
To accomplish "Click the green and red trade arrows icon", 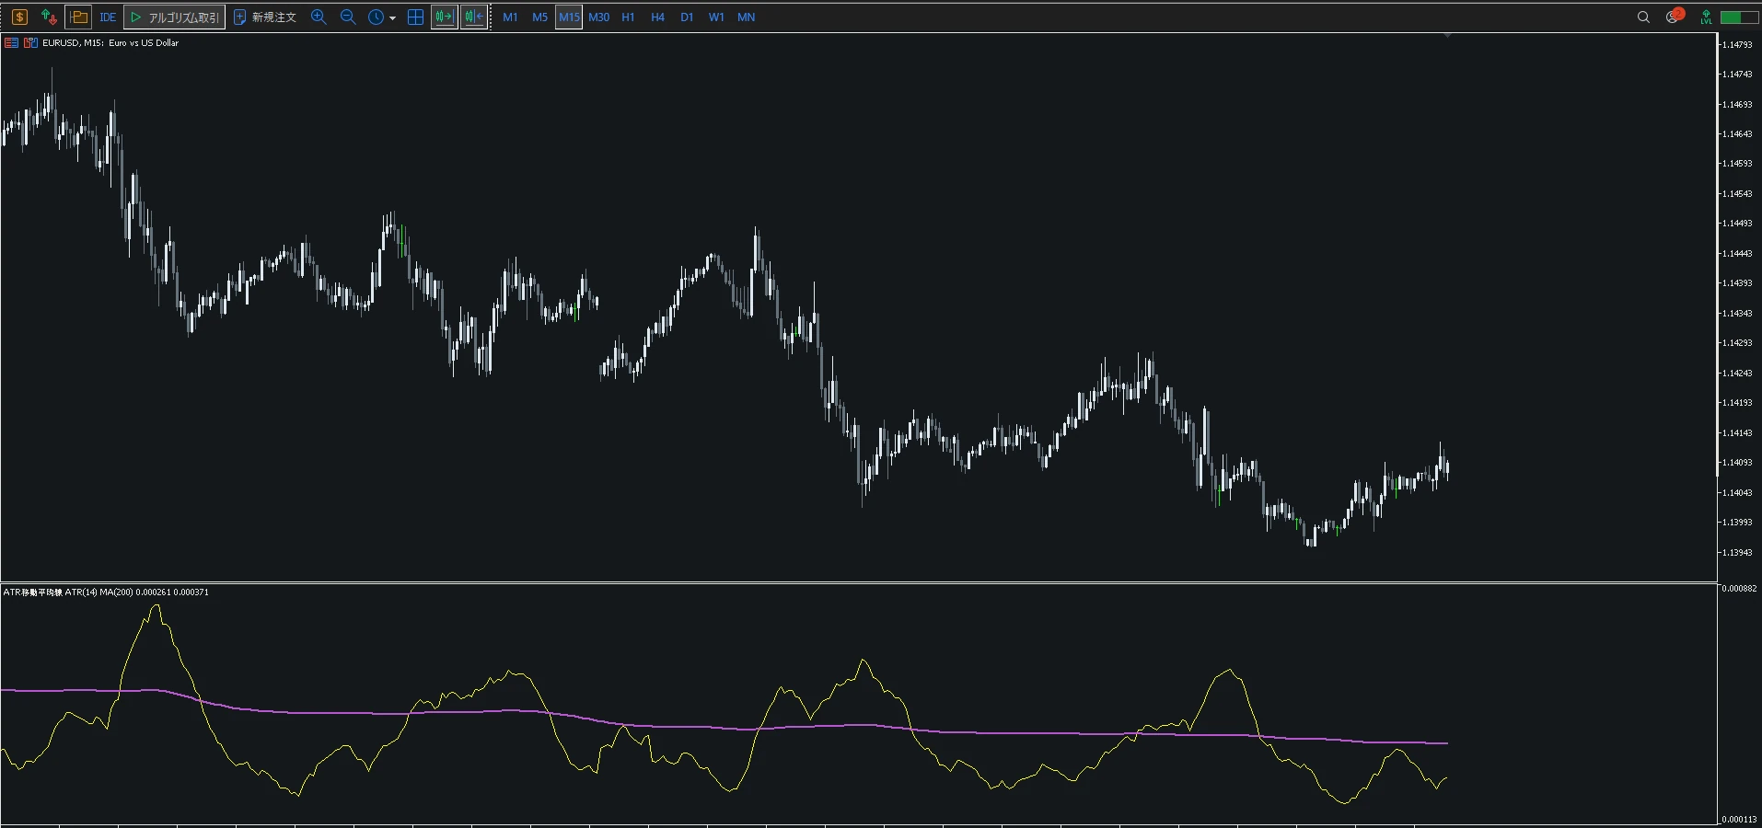I will coord(49,17).
